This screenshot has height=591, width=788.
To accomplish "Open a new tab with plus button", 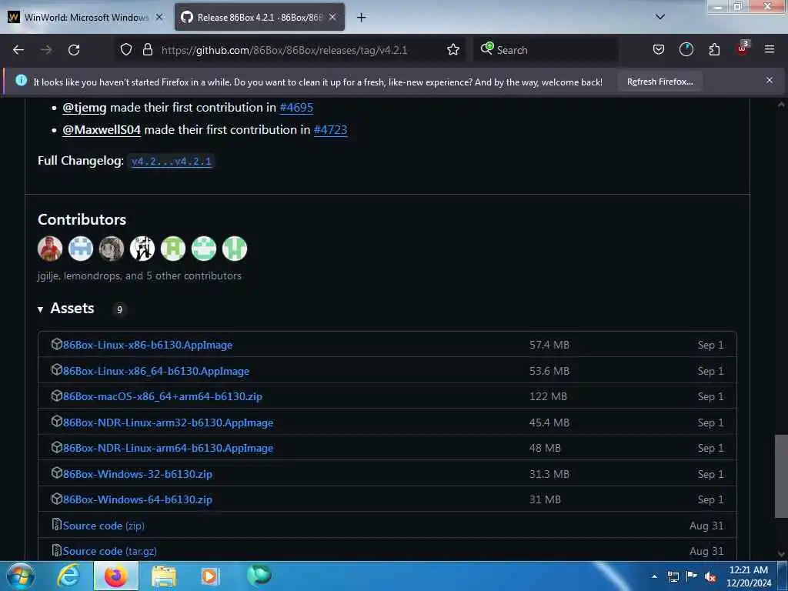I will click(361, 18).
